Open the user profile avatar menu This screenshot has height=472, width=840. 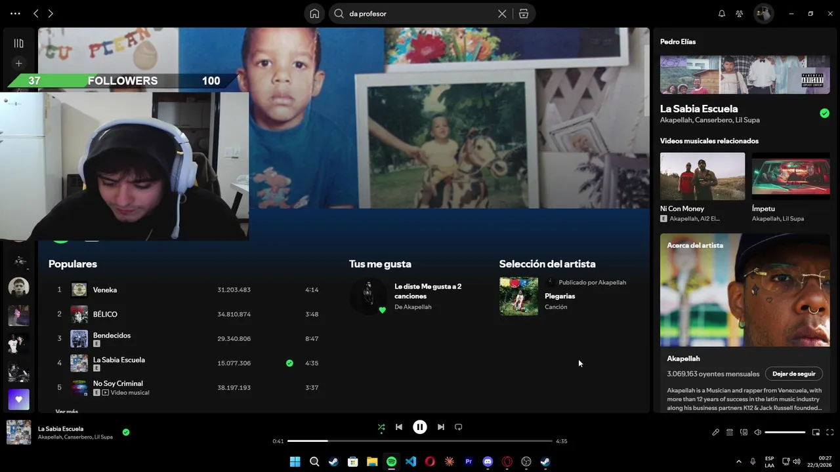point(763,14)
